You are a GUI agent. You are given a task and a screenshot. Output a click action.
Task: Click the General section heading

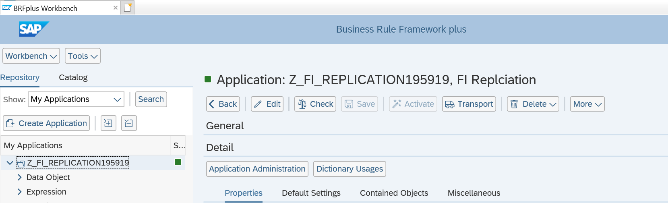click(x=225, y=126)
